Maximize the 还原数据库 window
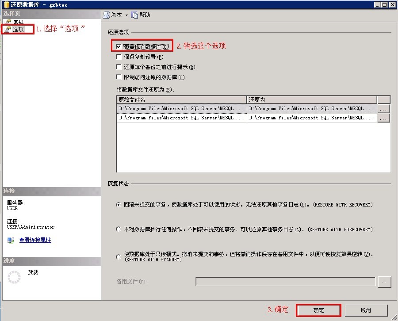 384,4
